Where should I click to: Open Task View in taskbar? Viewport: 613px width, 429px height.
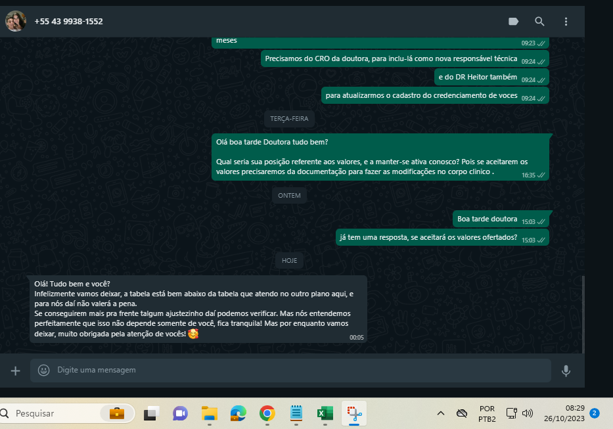(151, 413)
